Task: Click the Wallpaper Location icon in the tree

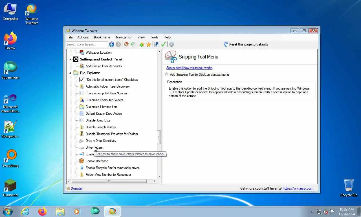Action: pos(82,52)
